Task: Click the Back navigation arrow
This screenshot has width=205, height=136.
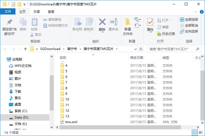Action: pyautogui.click(x=5, y=49)
